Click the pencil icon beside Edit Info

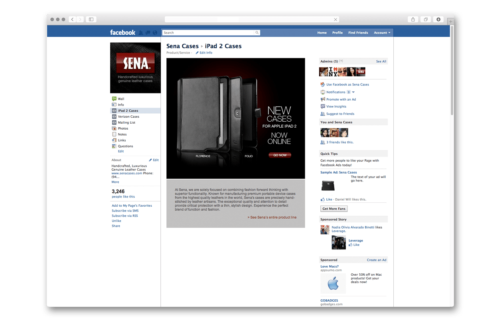197,53
